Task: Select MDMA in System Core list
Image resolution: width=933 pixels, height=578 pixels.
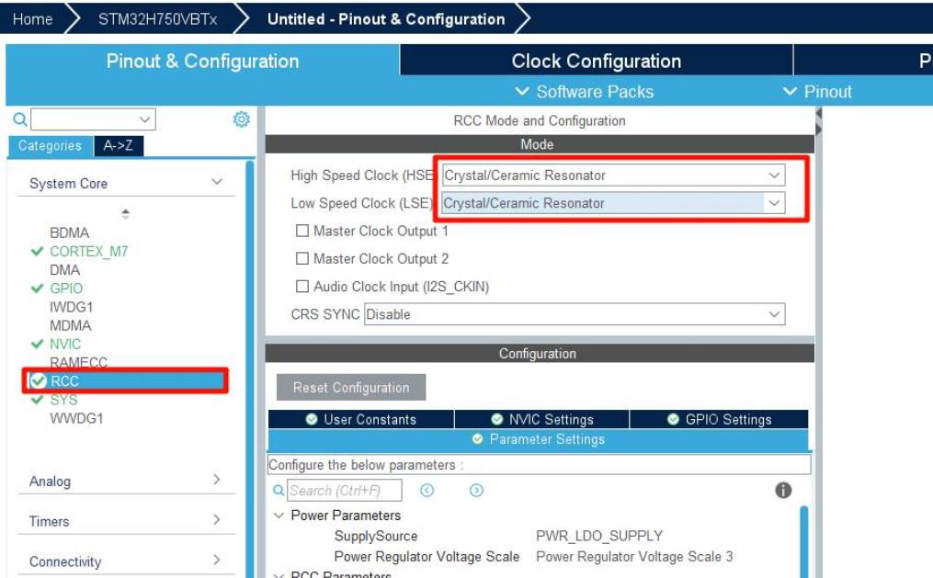Action: click(x=70, y=325)
